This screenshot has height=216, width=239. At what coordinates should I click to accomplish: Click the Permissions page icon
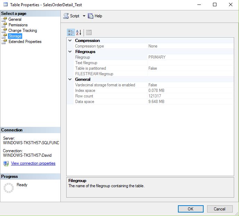tap(4, 25)
